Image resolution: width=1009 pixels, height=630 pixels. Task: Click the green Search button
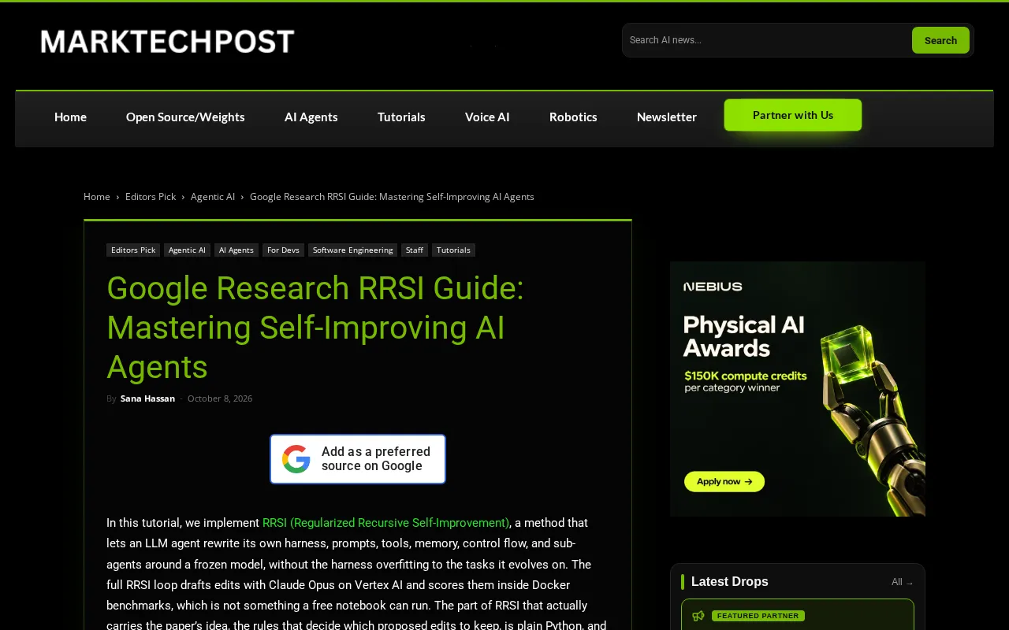click(x=940, y=40)
